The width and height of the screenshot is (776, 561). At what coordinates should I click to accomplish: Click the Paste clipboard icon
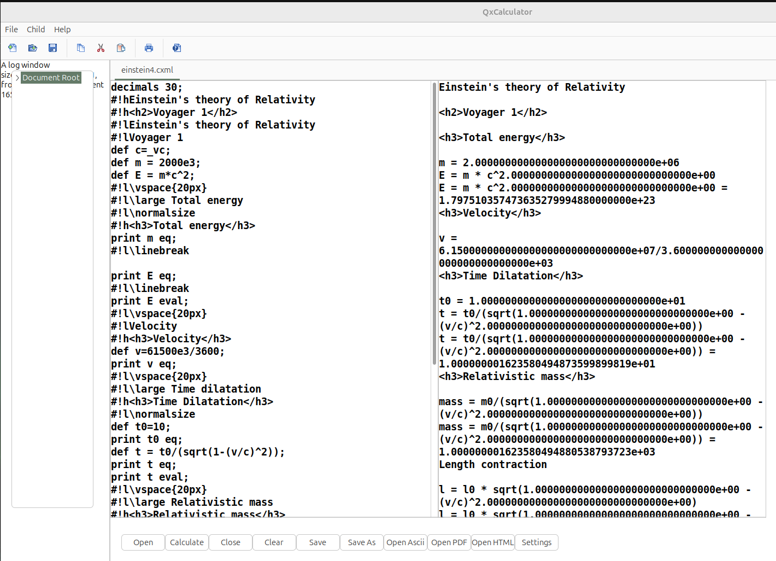(121, 48)
